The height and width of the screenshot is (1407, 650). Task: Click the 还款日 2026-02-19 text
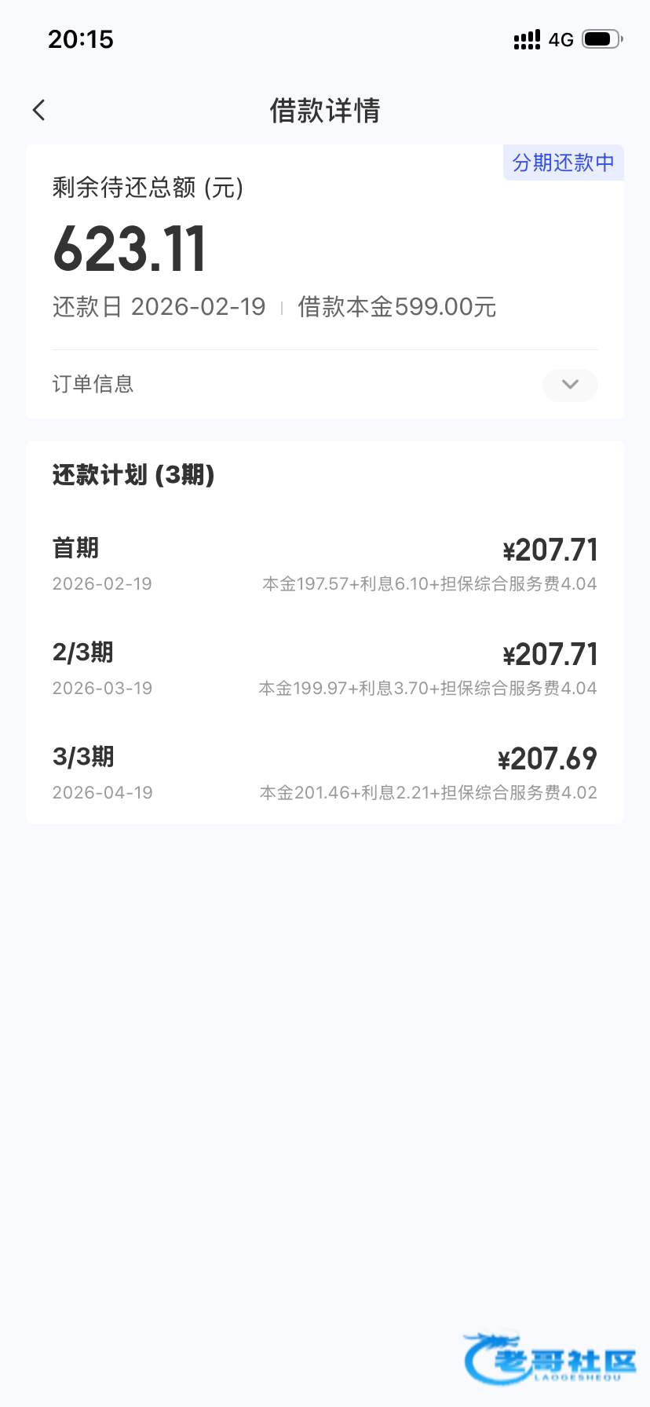tap(159, 307)
